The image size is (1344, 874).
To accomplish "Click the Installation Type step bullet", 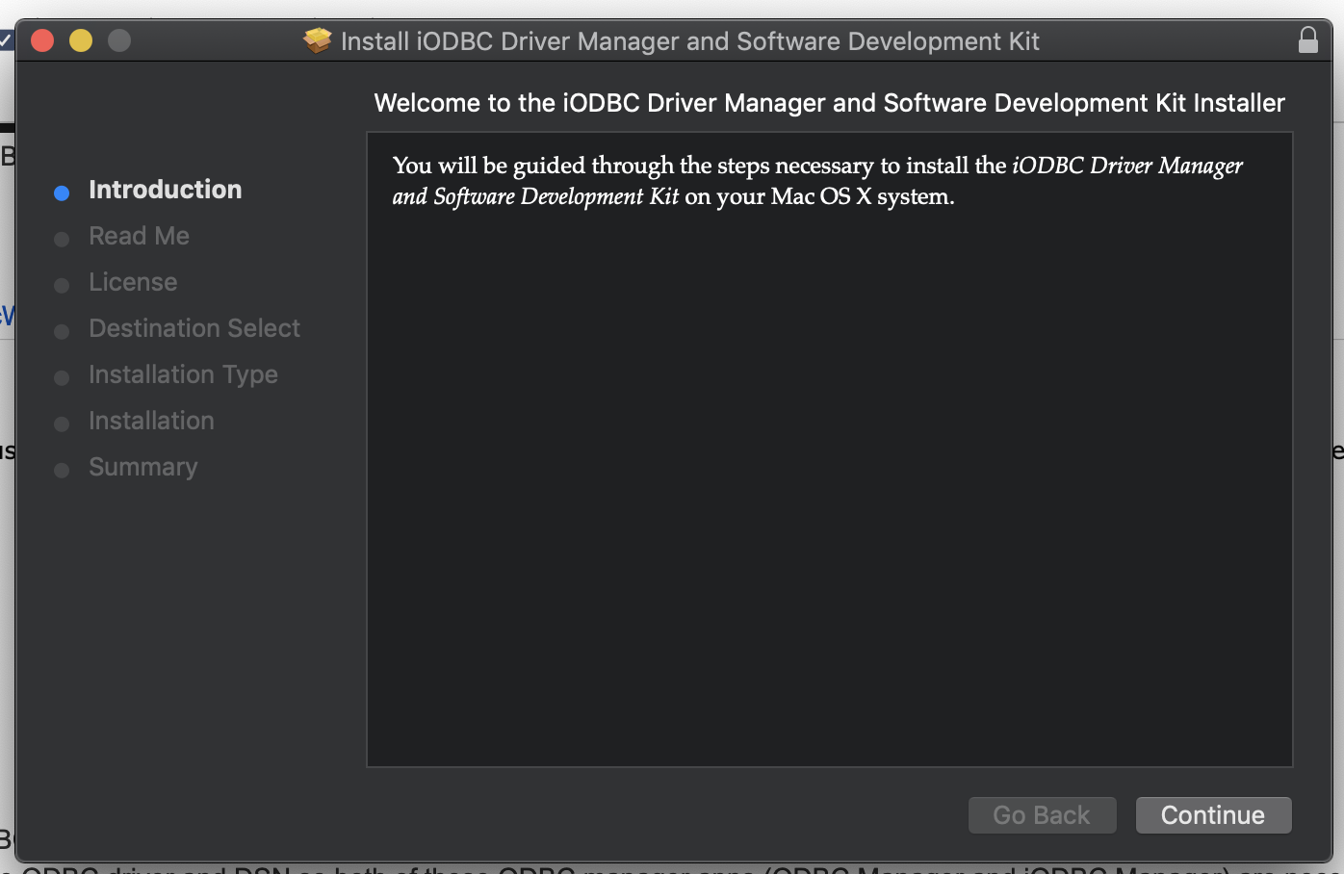I will tap(62, 378).
